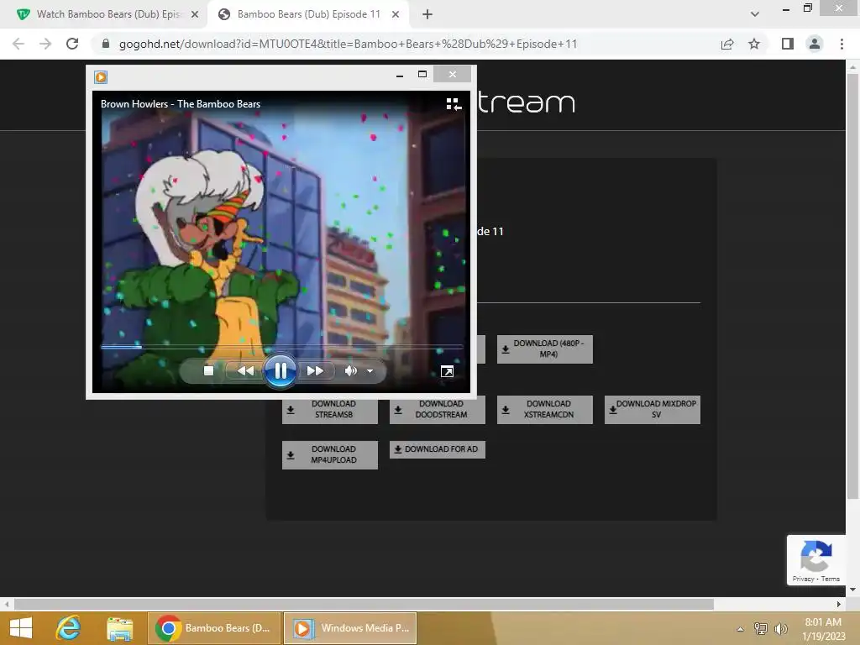
Task: Go forward in Chrome
Action: pos(45,44)
